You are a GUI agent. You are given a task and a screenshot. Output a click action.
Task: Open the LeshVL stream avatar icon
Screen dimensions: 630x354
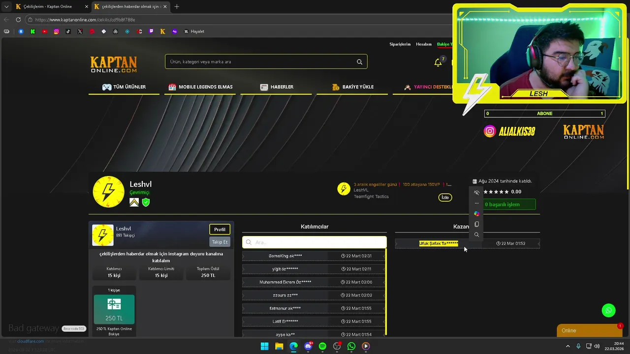pyautogui.click(x=344, y=189)
